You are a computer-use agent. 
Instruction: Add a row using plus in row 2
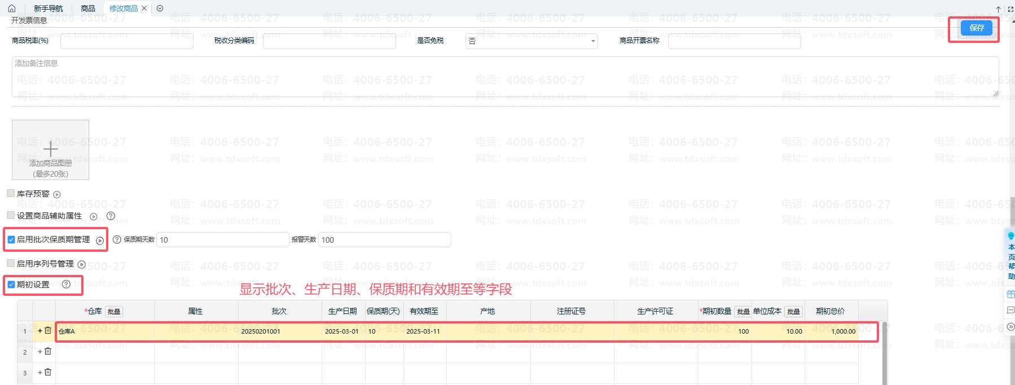pyautogui.click(x=40, y=352)
